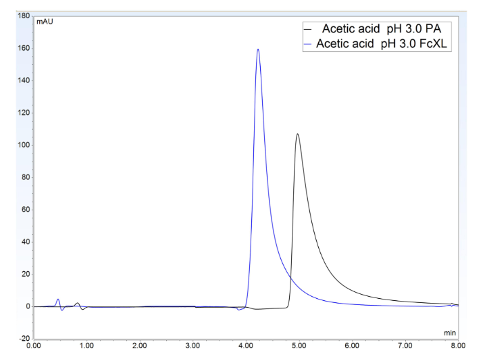
Task: Click the 'min' x-axis unit label
Action: 450,333
